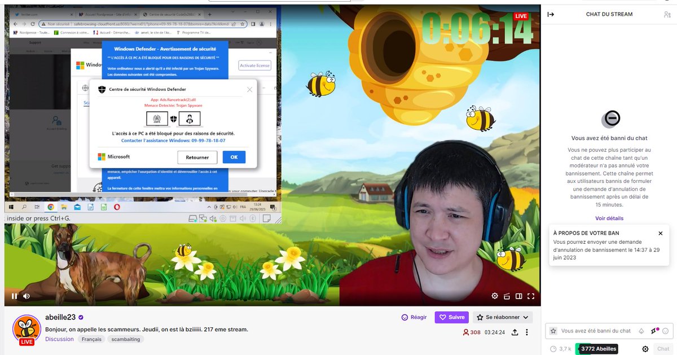Open the 3,7 k channel points balance

tap(561, 349)
